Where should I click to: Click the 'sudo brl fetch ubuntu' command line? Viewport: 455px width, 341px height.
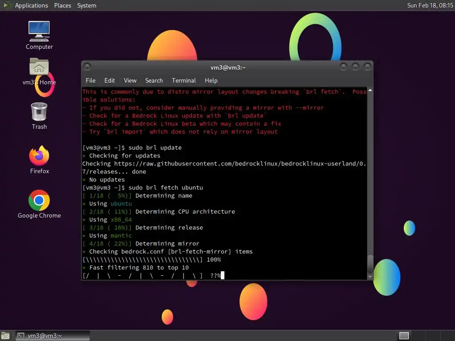click(143, 188)
